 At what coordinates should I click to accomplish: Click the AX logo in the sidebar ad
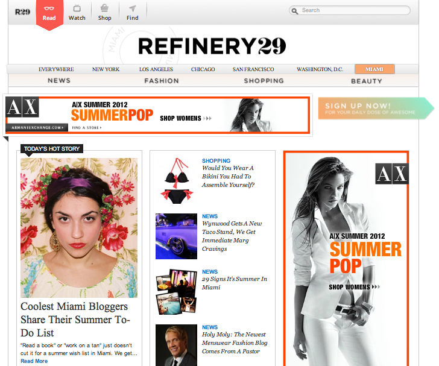click(x=392, y=174)
